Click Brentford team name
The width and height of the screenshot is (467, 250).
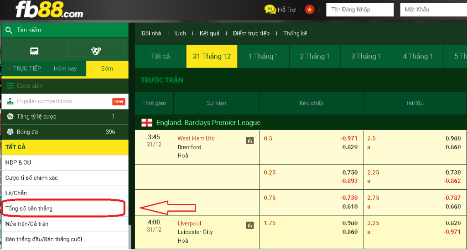[x=189, y=147]
